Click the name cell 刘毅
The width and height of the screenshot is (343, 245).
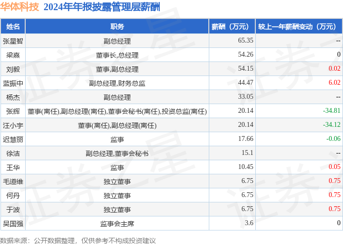point(13,69)
